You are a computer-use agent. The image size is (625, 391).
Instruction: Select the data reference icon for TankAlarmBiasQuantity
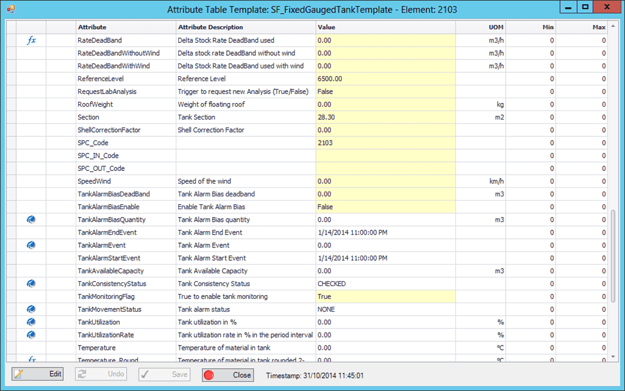pyautogui.click(x=31, y=219)
